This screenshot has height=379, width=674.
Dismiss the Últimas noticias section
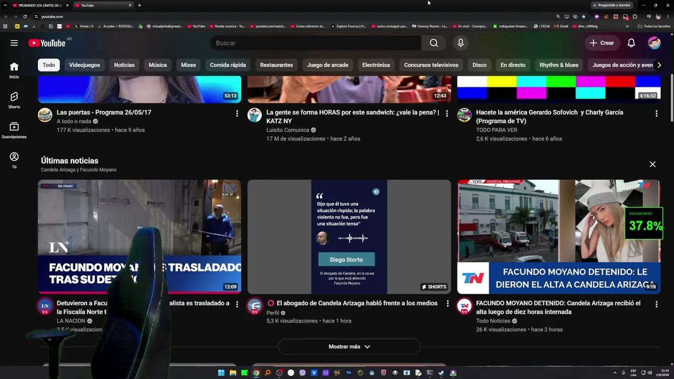pos(652,164)
